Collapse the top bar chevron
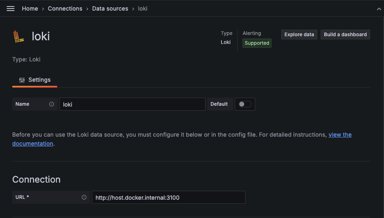This screenshot has height=218, width=384. pos(379,9)
